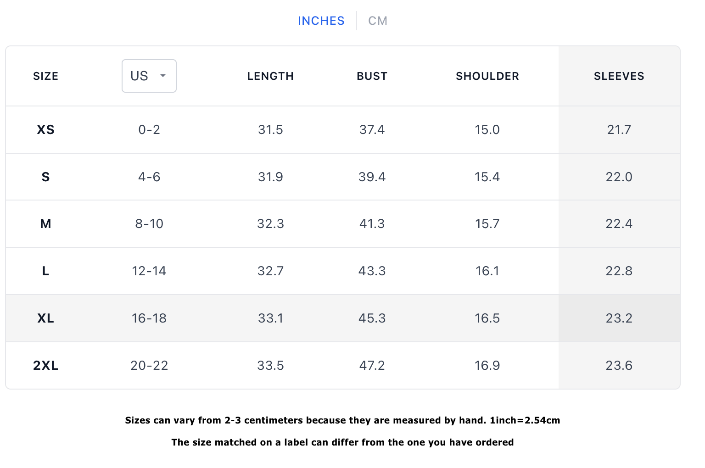The height and width of the screenshot is (468, 705).
Task: Select the SLEEVES column header
Action: pos(619,76)
